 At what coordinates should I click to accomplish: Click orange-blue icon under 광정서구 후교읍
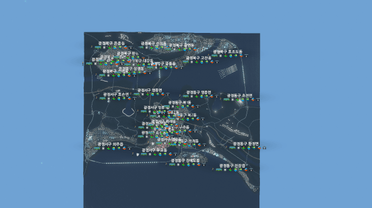[170, 154]
